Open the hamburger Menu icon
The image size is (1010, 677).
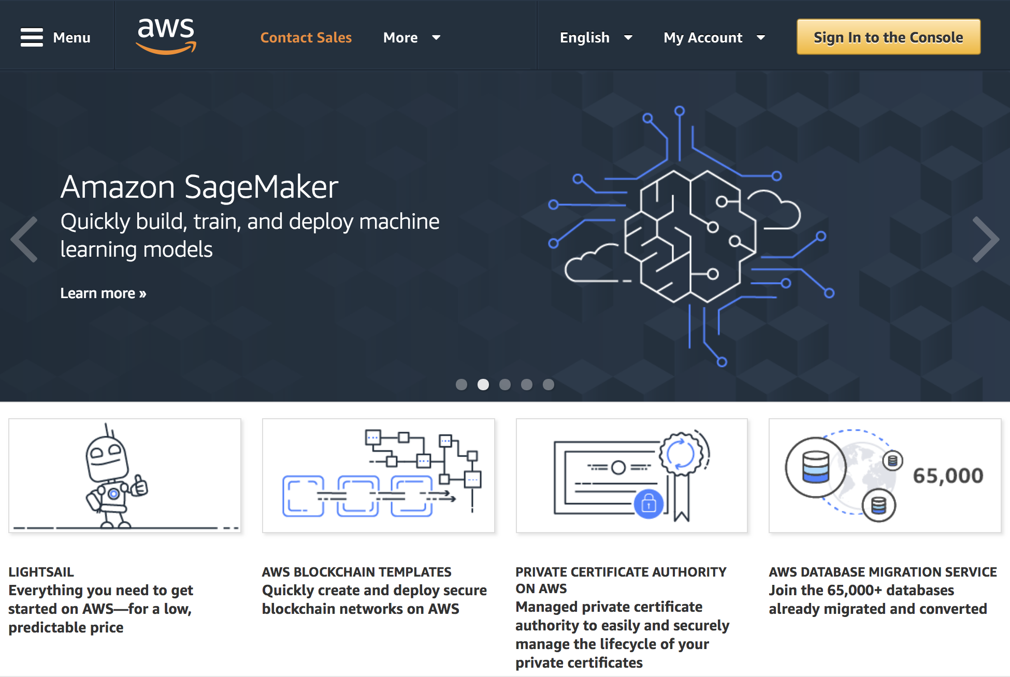[32, 37]
